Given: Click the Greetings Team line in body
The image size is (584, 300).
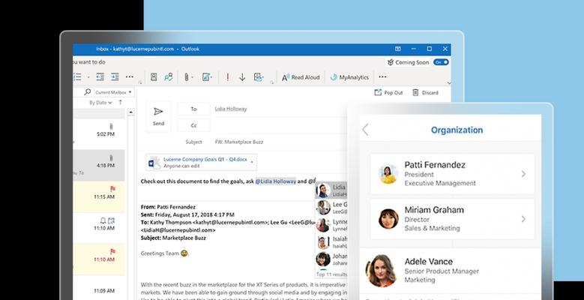Looking at the screenshot, I should coord(165,253).
